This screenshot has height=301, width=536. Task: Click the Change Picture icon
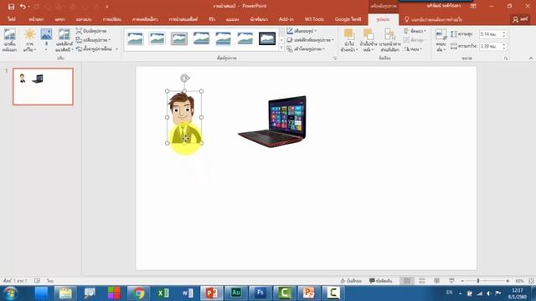pyautogui.click(x=79, y=40)
